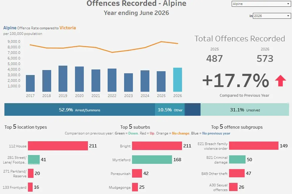Select the 2020 offence rate bar
Viewport: 292px width, 194px height.
(x=79, y=79)
